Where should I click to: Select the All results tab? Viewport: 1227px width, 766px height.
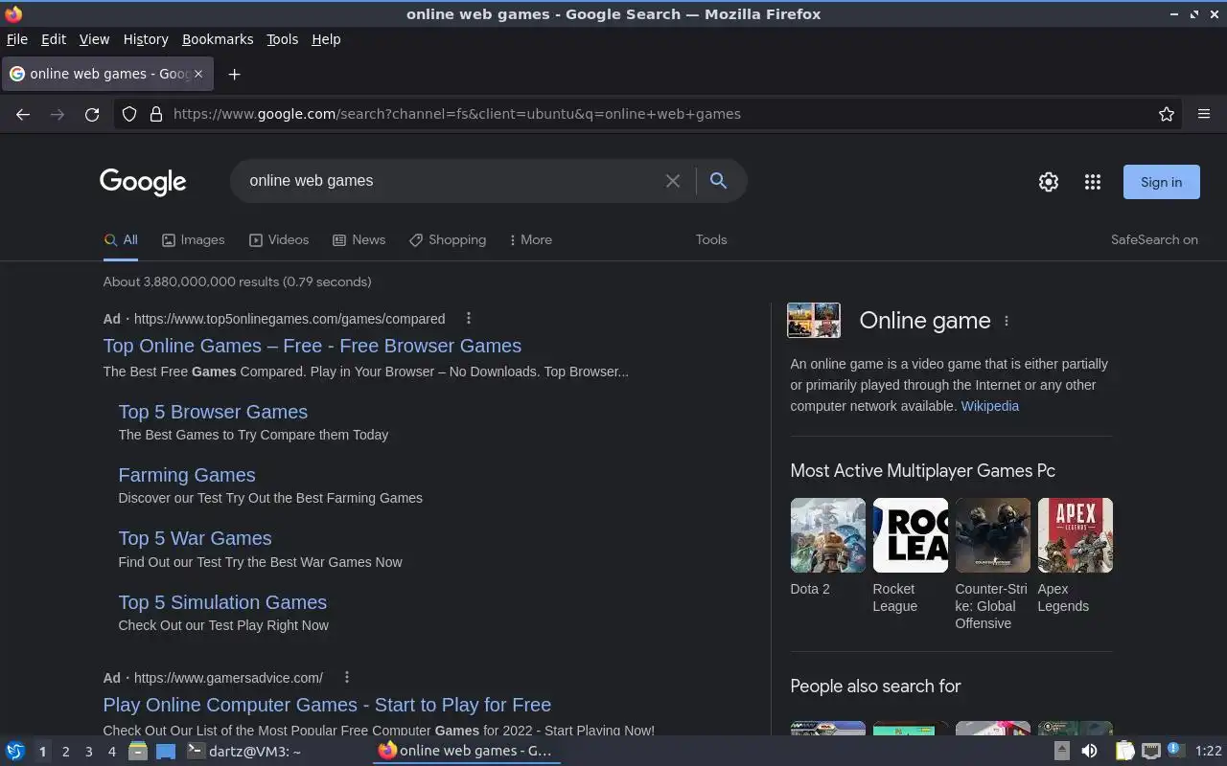(x=121, y=240)
